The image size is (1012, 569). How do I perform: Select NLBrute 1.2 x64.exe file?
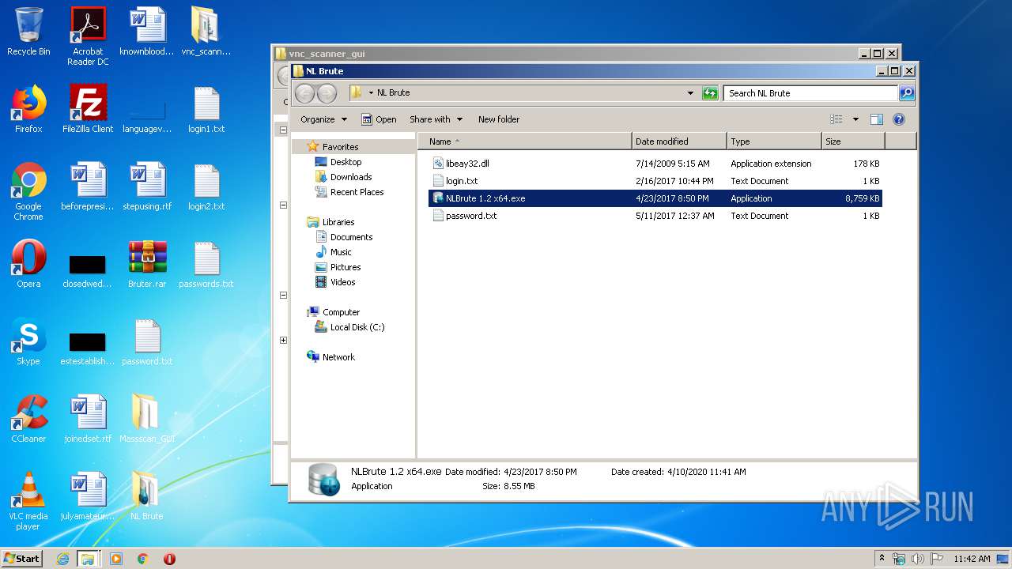pos(655,198)
